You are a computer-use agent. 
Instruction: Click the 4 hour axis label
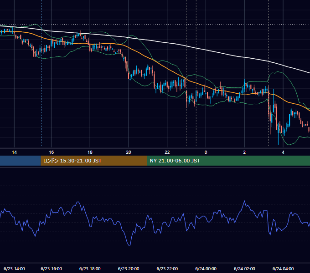click(x=283, y=152)
